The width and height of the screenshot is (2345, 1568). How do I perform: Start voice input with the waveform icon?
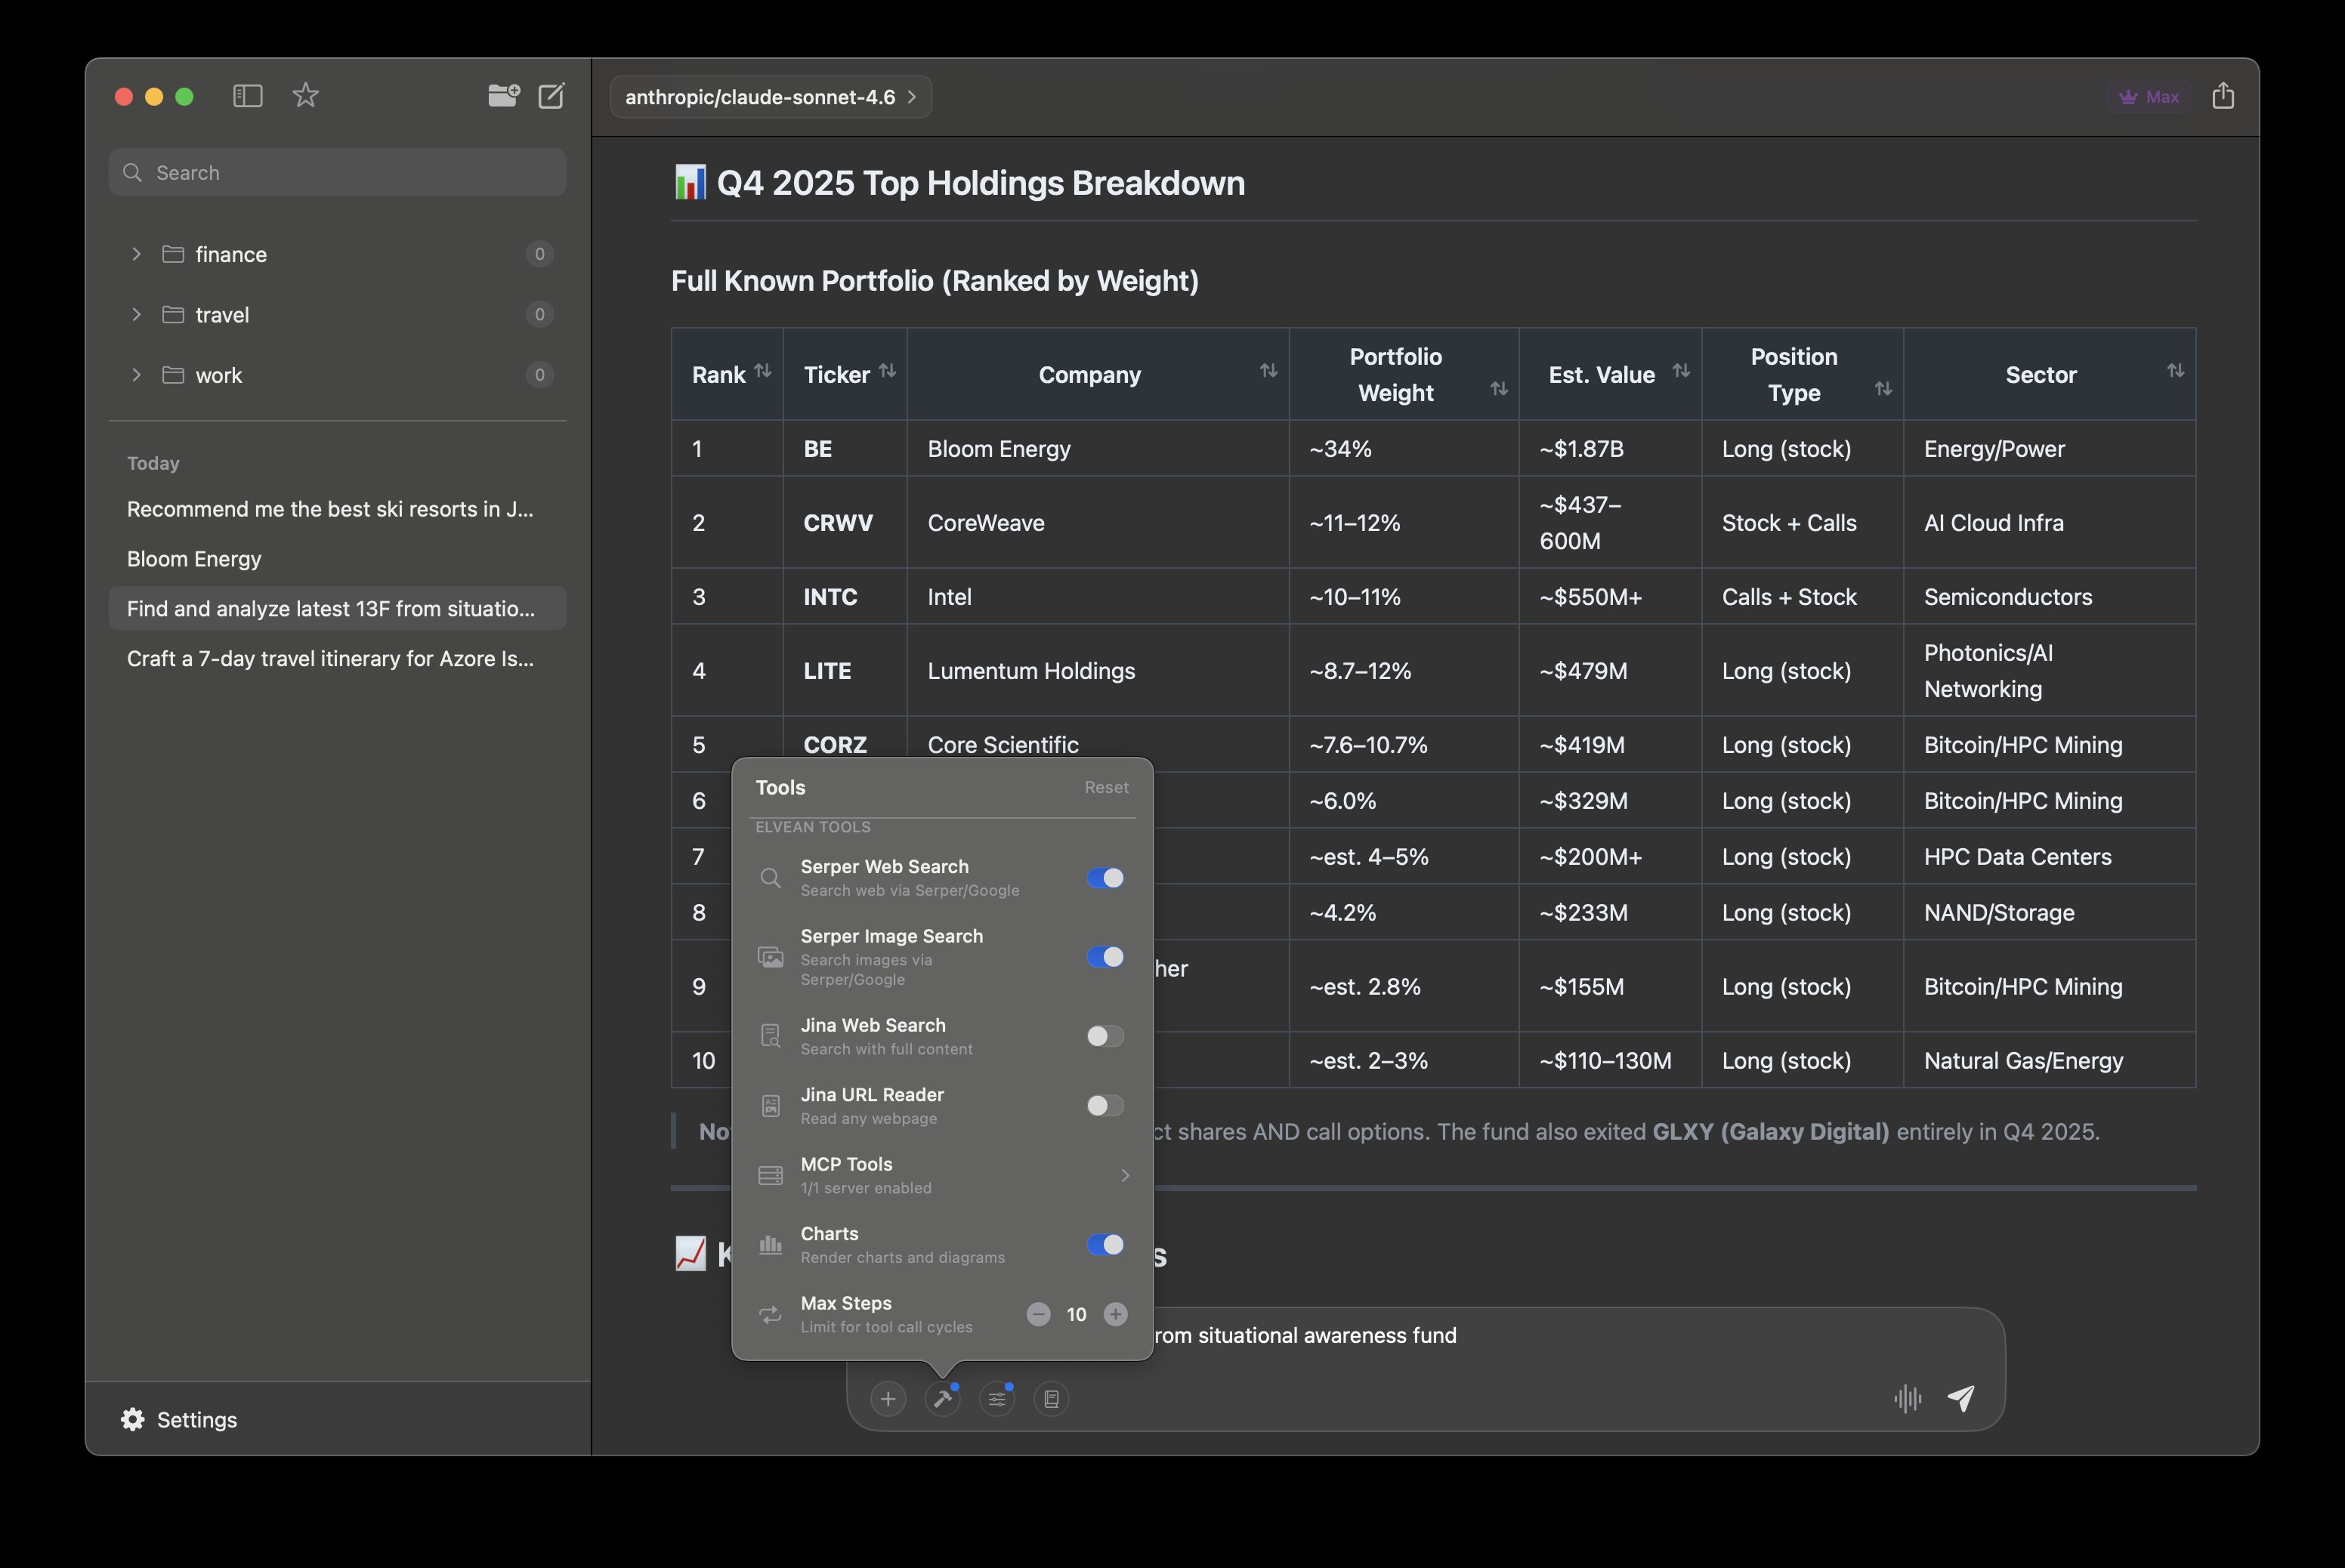coord(1907,1399)
